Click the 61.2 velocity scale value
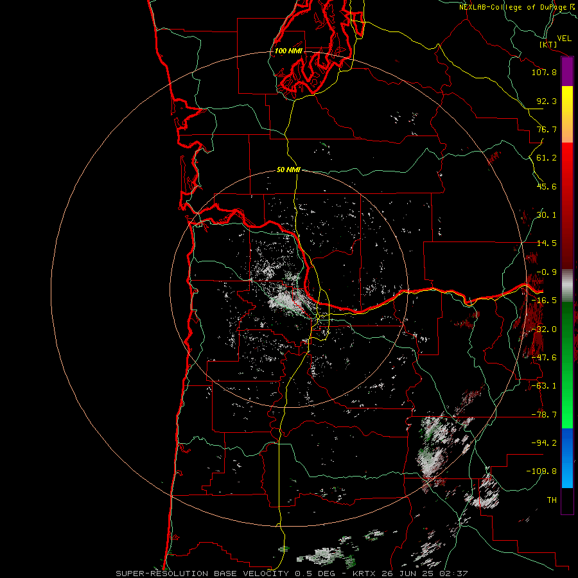 [x=547, y=158]
